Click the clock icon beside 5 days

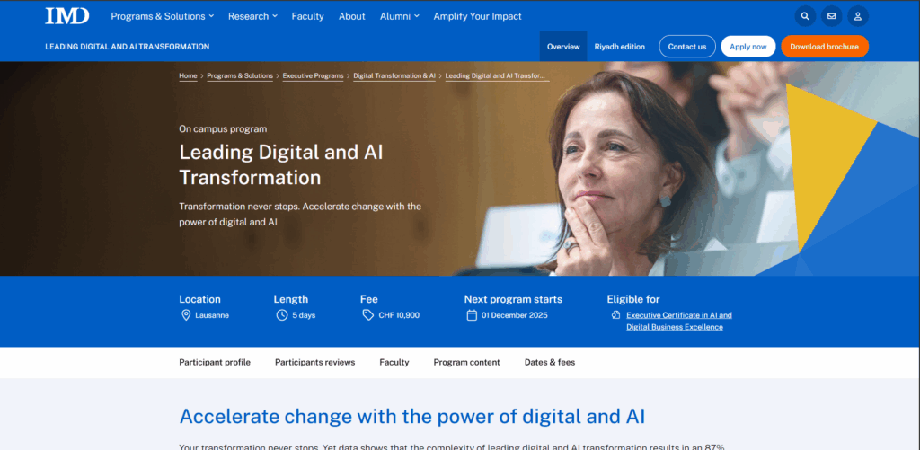(x=282, y=315)
